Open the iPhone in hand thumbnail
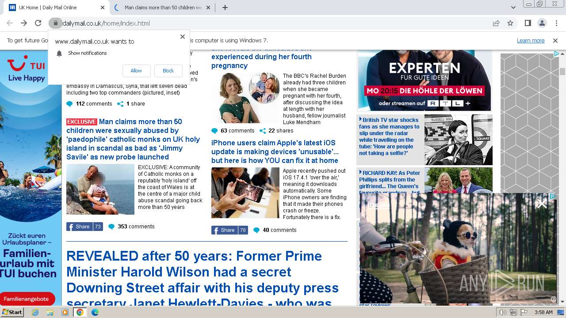 pyautogui.click(x=245, y=193)
